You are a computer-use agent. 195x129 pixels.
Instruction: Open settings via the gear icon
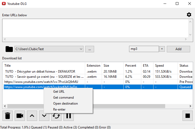(x=189, y=15)
